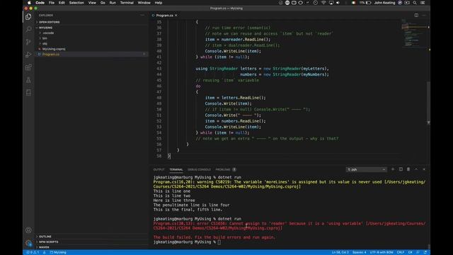Click notifications bell in status bar
453x255 pixels.
pyautogui.click(x=425, y=252)
